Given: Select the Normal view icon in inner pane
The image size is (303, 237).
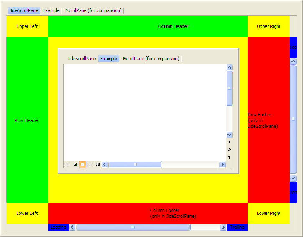Looking at the screenshot, I should click(x=68, y=165).
